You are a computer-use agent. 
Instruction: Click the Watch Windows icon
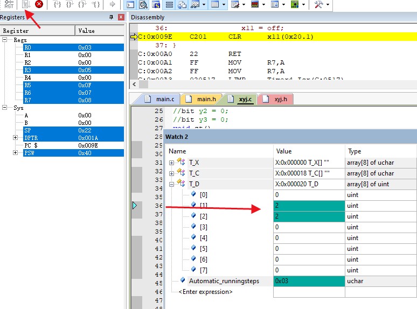tap(195, 4)
